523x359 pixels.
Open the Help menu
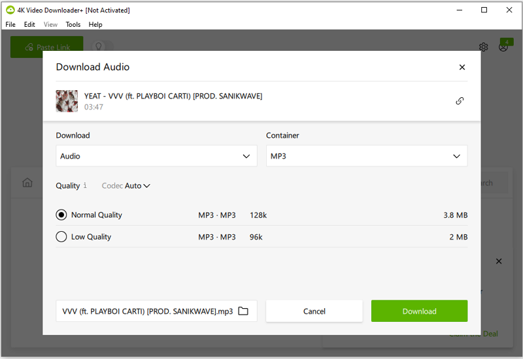click(95, 24)
